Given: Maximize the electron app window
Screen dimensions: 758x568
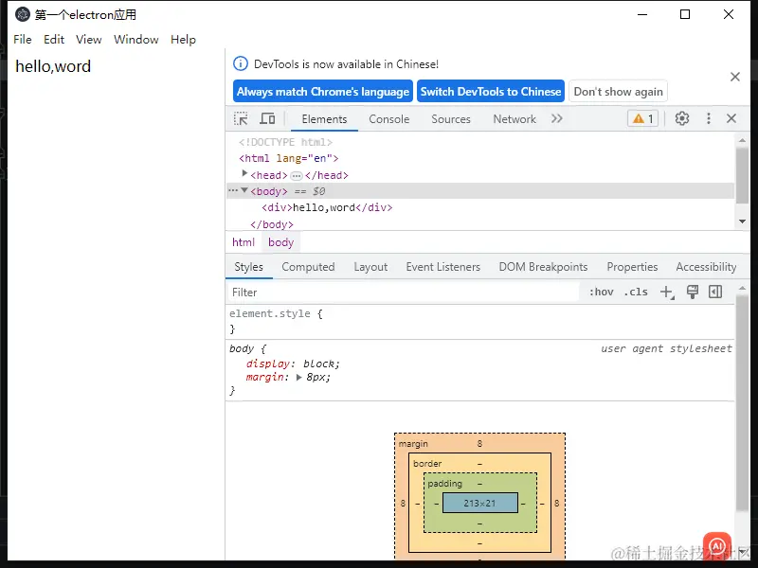Looking at the screenshot, I should click(685, 14).
